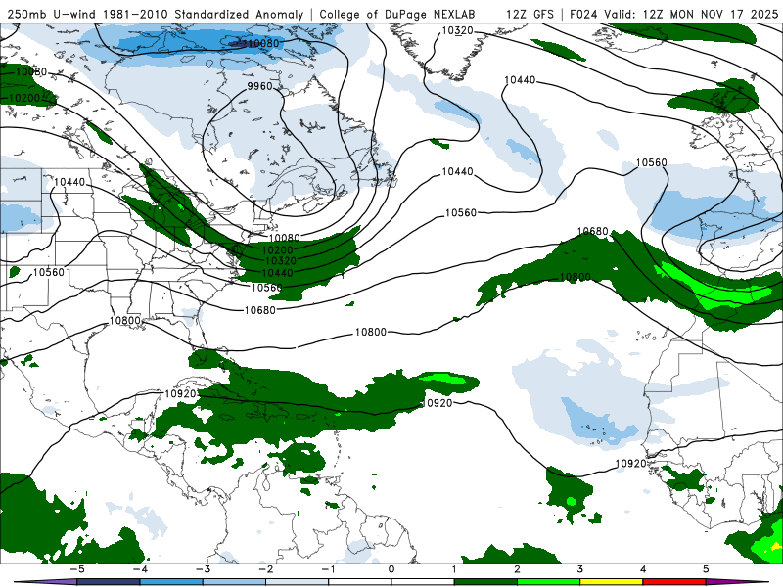Click the '10080' label in the stack off New England
This screenshot has height=587, width=783.
(x=284, y=238)
